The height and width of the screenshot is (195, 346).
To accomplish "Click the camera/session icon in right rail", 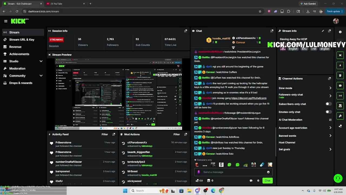I will (340, 106).
